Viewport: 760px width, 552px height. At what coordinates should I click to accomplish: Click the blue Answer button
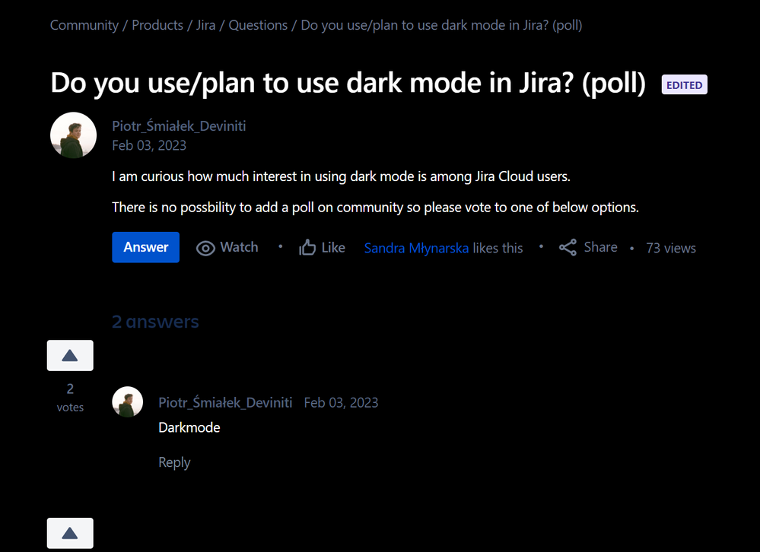click(145, 247)
